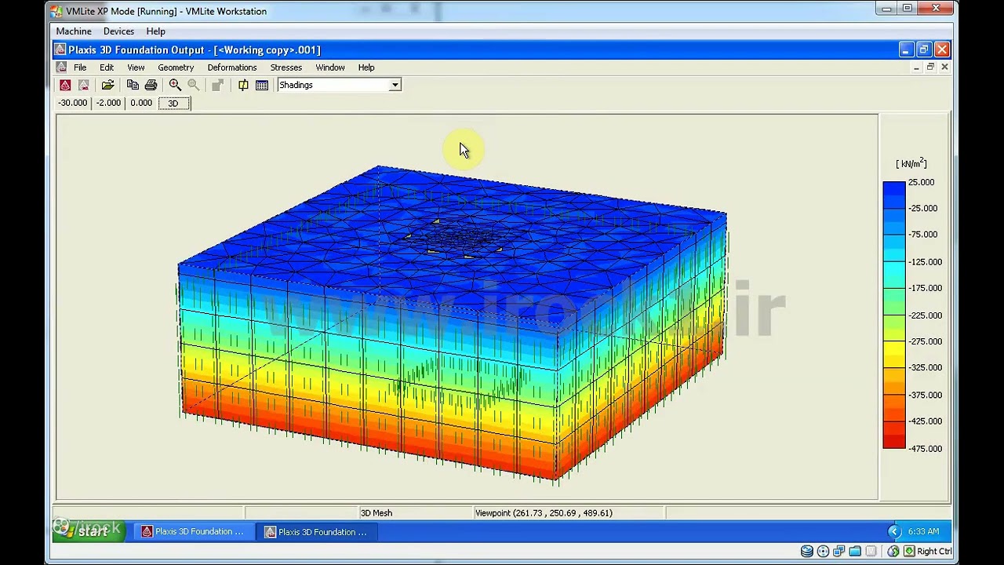Viewport: 1004px width, 565px height.
Task: Minimize the inner Working copy document window
Action: pos(916,67)
